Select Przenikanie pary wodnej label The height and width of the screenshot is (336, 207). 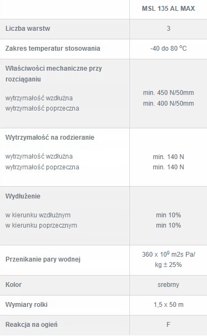point(43,259)
